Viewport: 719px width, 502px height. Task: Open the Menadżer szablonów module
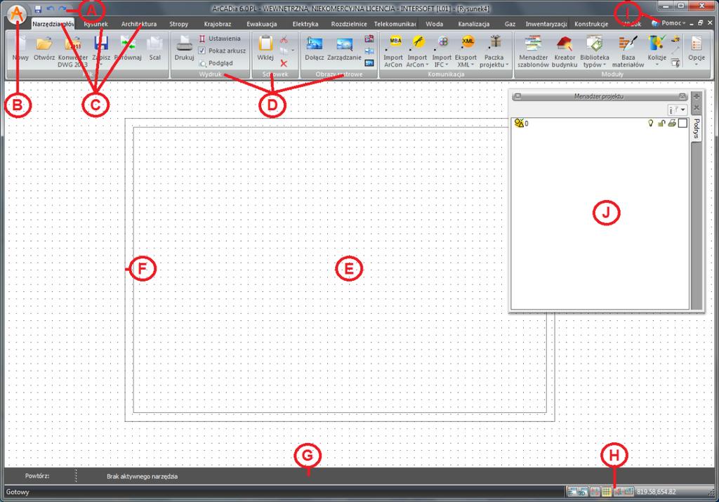(x=534, y=51)
